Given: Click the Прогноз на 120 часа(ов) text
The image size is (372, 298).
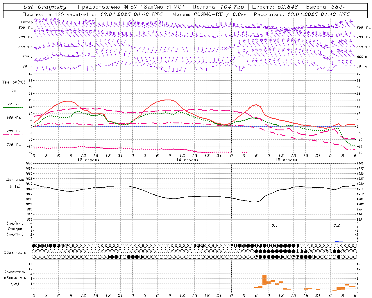Looking at the screenshot, I should tap(56, 14).
